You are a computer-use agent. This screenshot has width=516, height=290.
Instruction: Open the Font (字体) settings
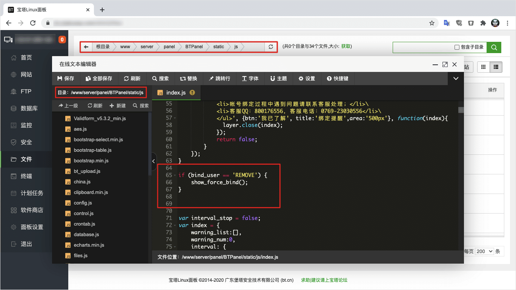click(x=250, y=78)
